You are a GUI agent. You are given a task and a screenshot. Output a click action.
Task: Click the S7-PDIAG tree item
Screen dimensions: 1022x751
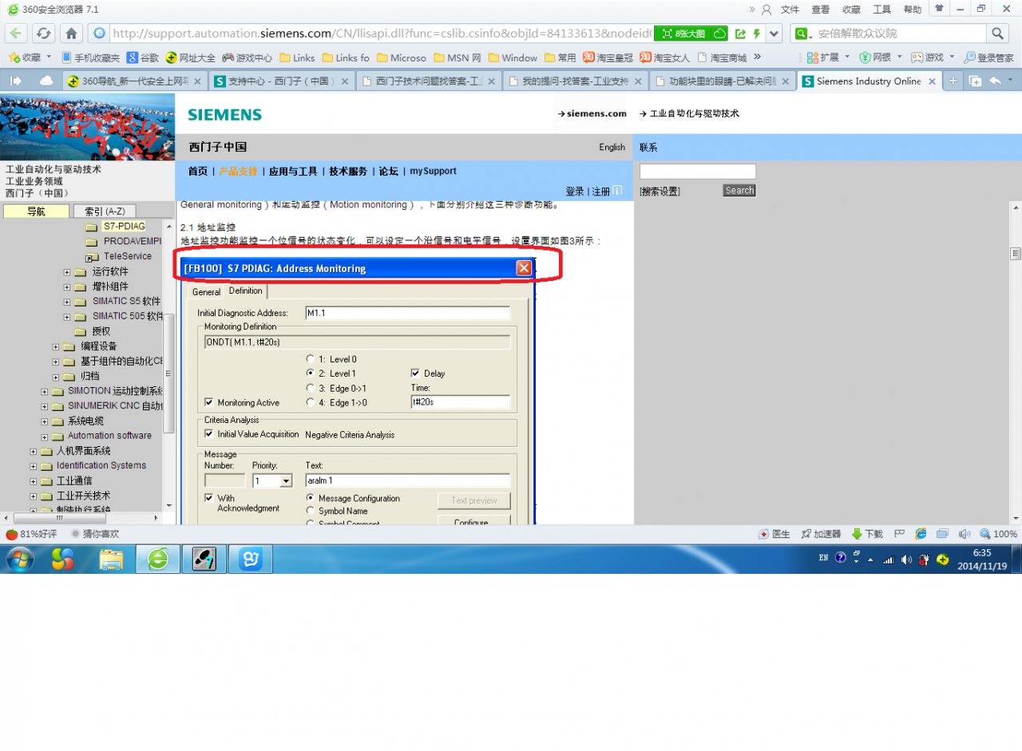(125, 227)
